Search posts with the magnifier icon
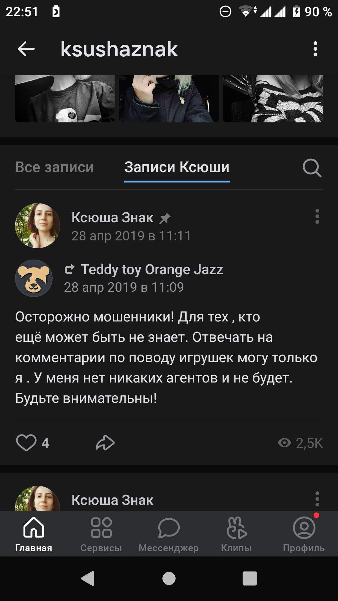 [312, 168]
